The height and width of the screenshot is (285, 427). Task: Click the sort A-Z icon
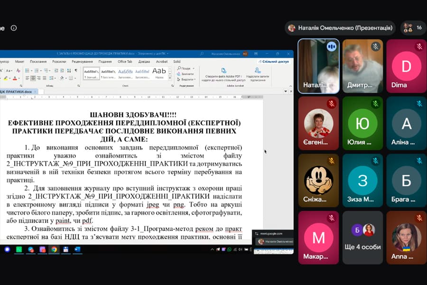(69, 71)
